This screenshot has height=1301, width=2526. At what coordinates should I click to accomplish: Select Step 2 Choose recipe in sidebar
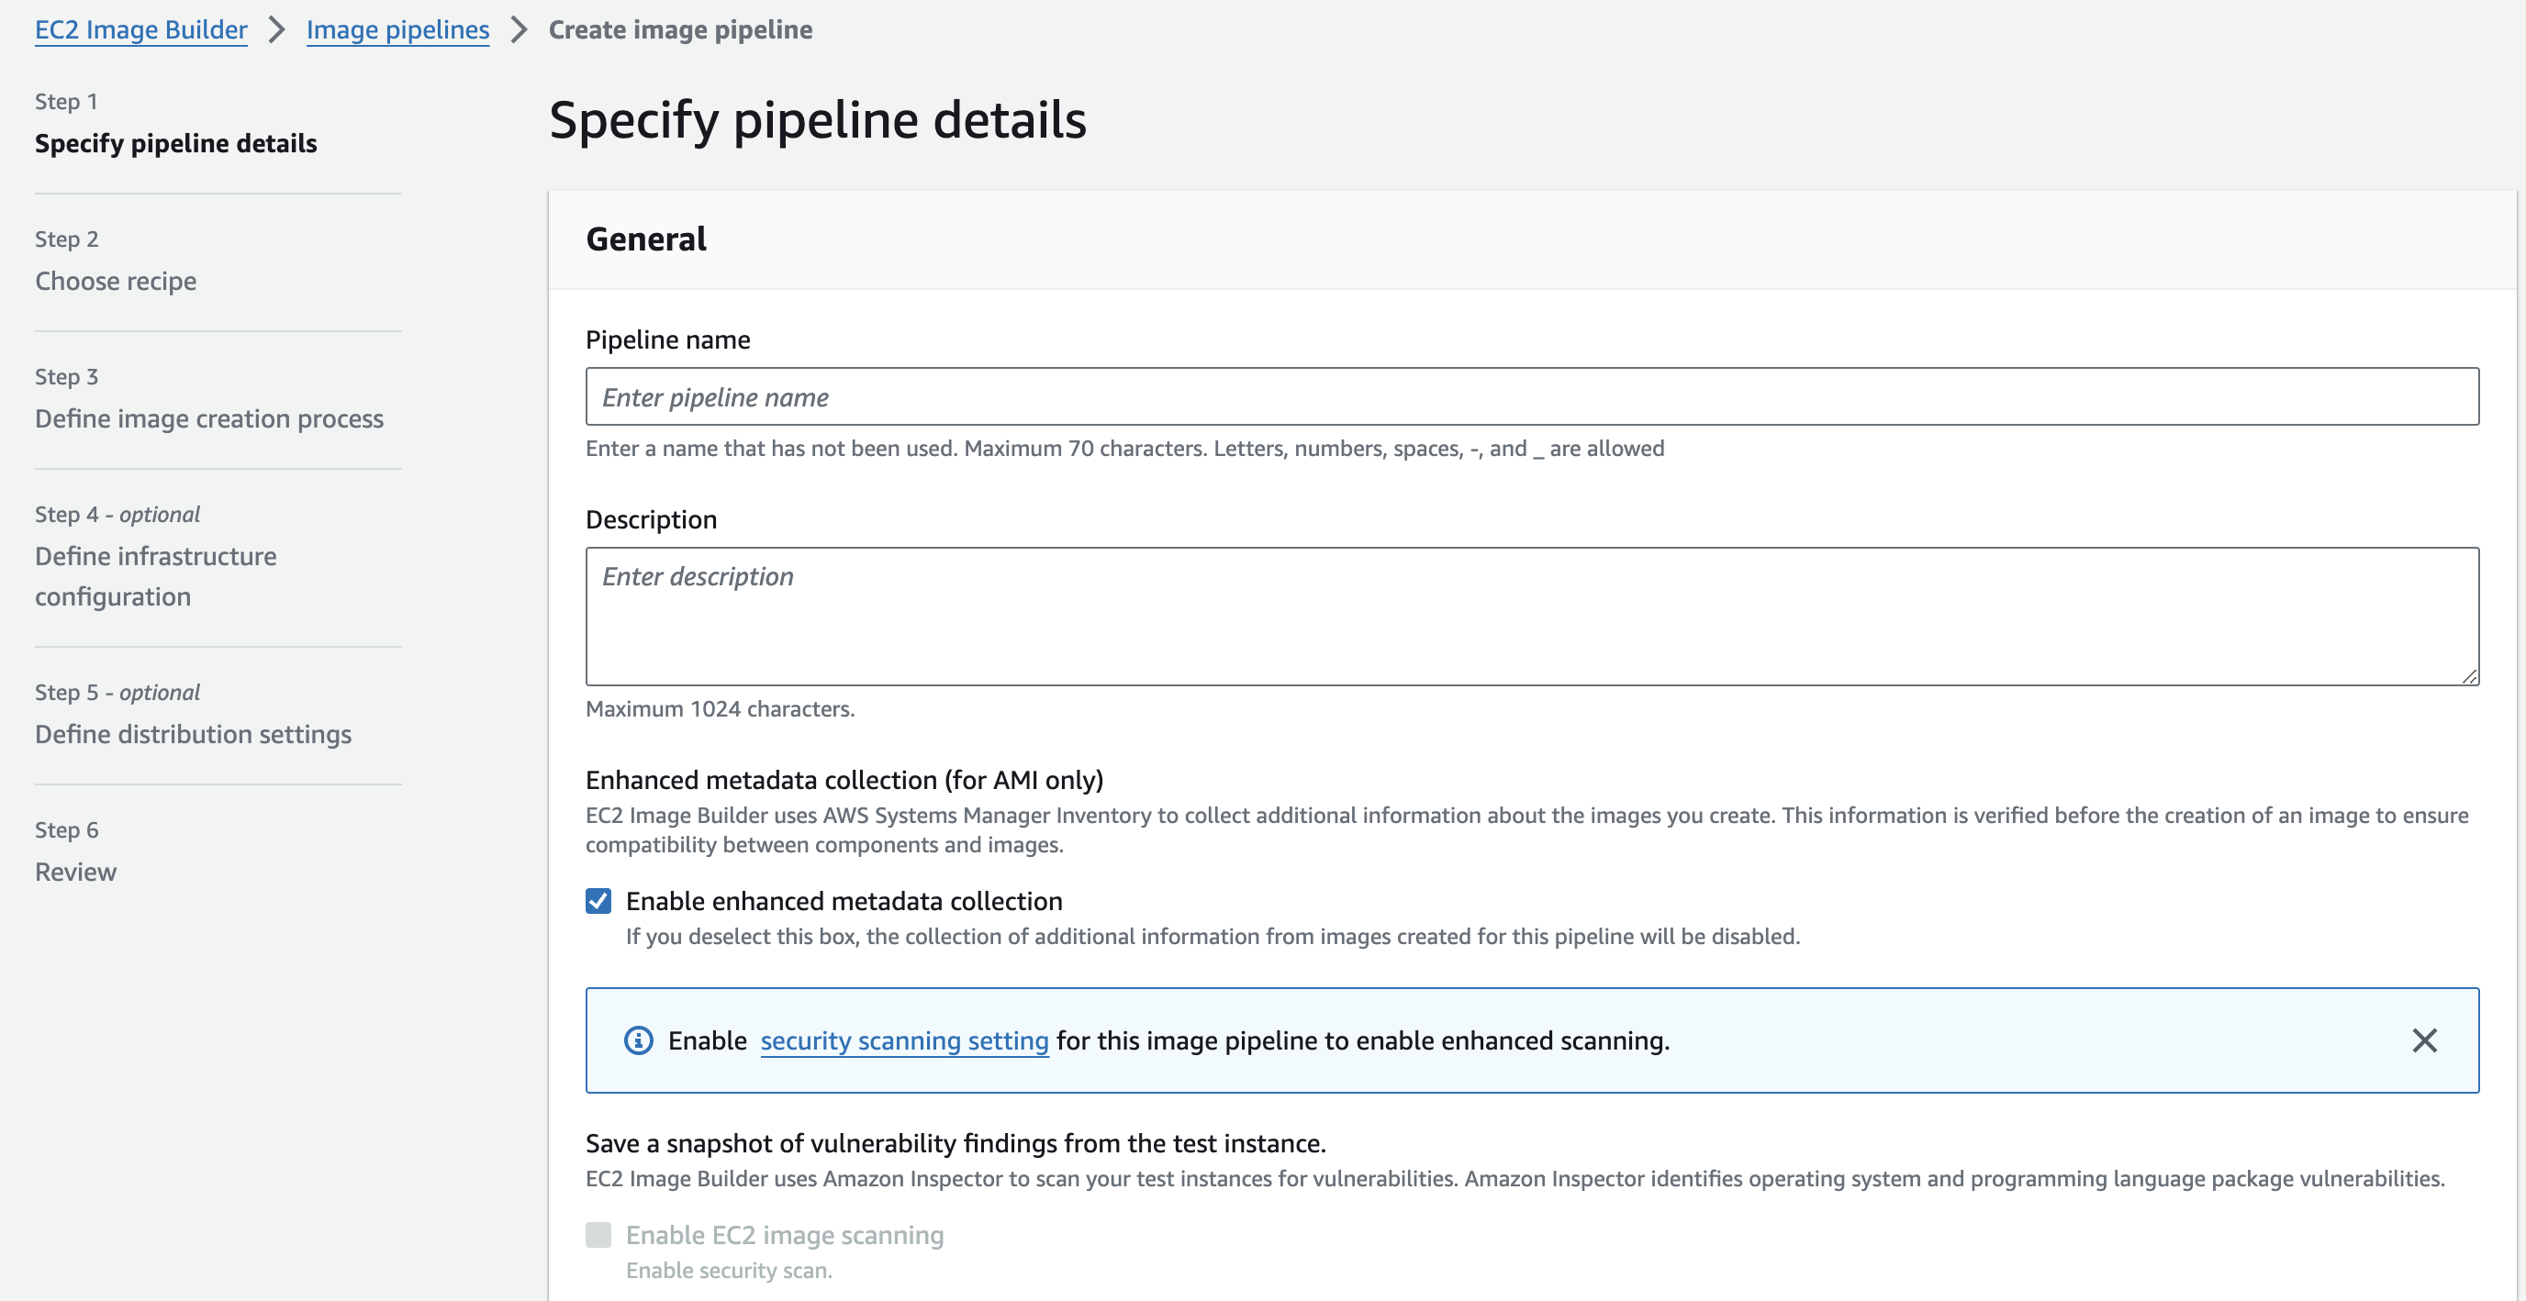pyautogui.click(x=116, y=282)
